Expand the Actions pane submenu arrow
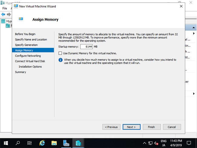Image resolution: width=197 pixels, height=148 pixels. (194, 33)
